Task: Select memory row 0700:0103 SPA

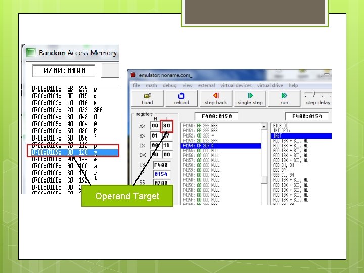Action: (75, 110)
